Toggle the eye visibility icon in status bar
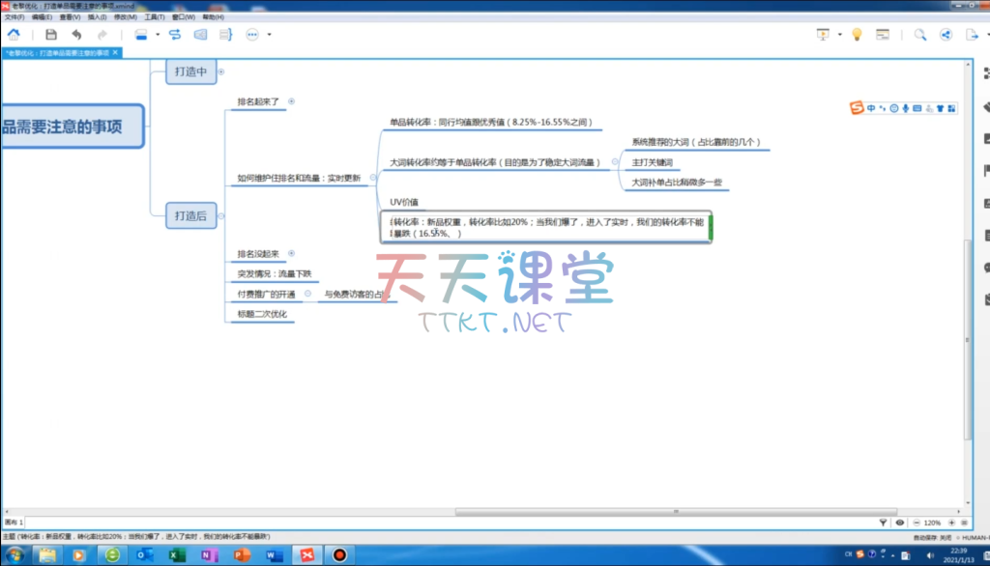 point(900,523)
